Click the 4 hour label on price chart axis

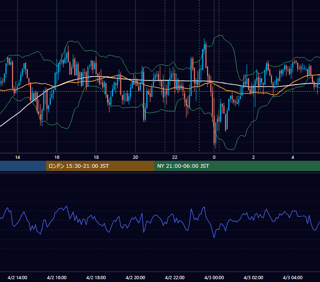click(x=293, y=157)
